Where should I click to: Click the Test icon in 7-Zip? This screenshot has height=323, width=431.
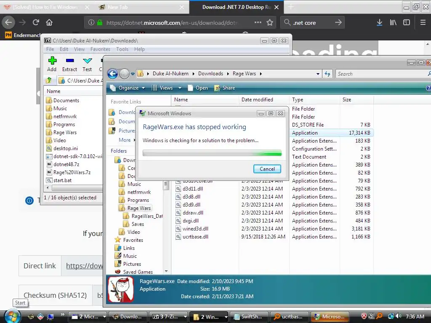click(x=88, y=61)
